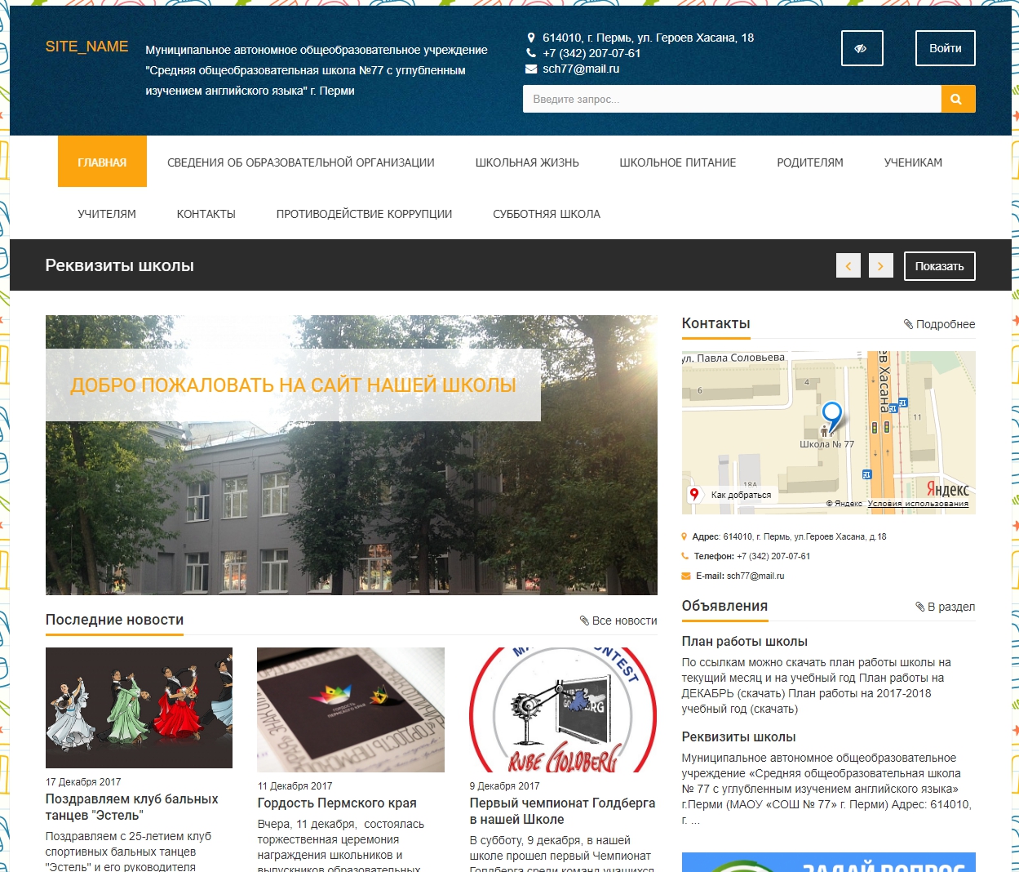Open СВЕДЕНИЯ ОБ ОБРАЗОВАТЕЛЬНОЙ ОРГАНИЗАЦИИ menu
The image size is (1019, 872).
tap(301, 162)
